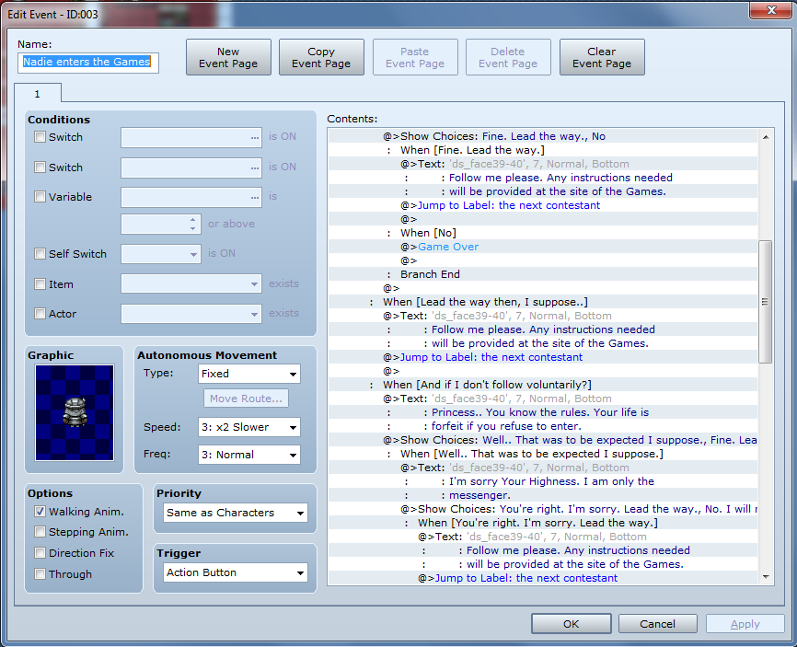Enable the Through option checkbox
The width and height of the screenshot is (797, 647).
coord(40,574)
